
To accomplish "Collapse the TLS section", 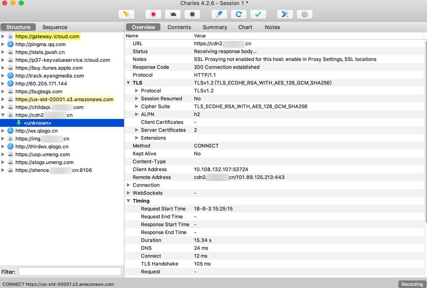I will [x=128, y=83].
